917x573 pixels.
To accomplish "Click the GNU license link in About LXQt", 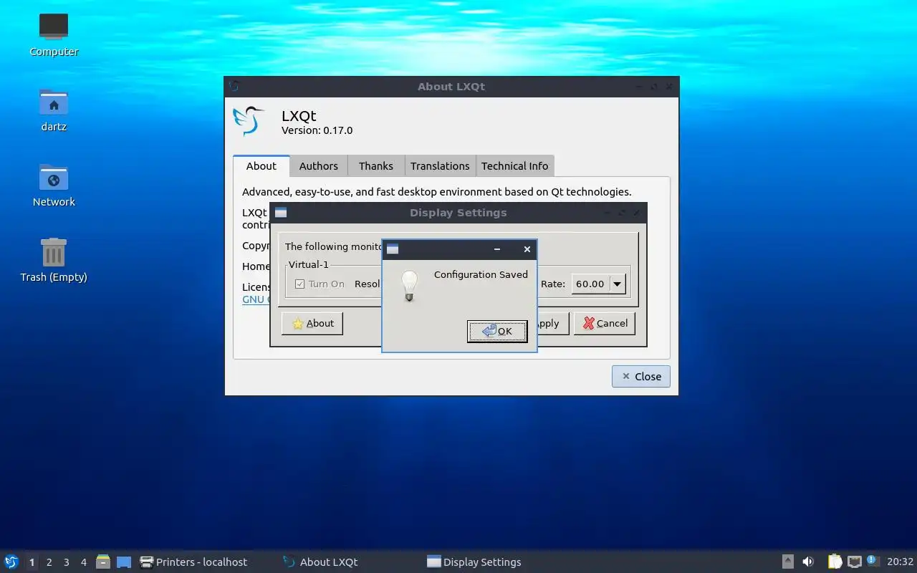I will click(x=256, y=299).
